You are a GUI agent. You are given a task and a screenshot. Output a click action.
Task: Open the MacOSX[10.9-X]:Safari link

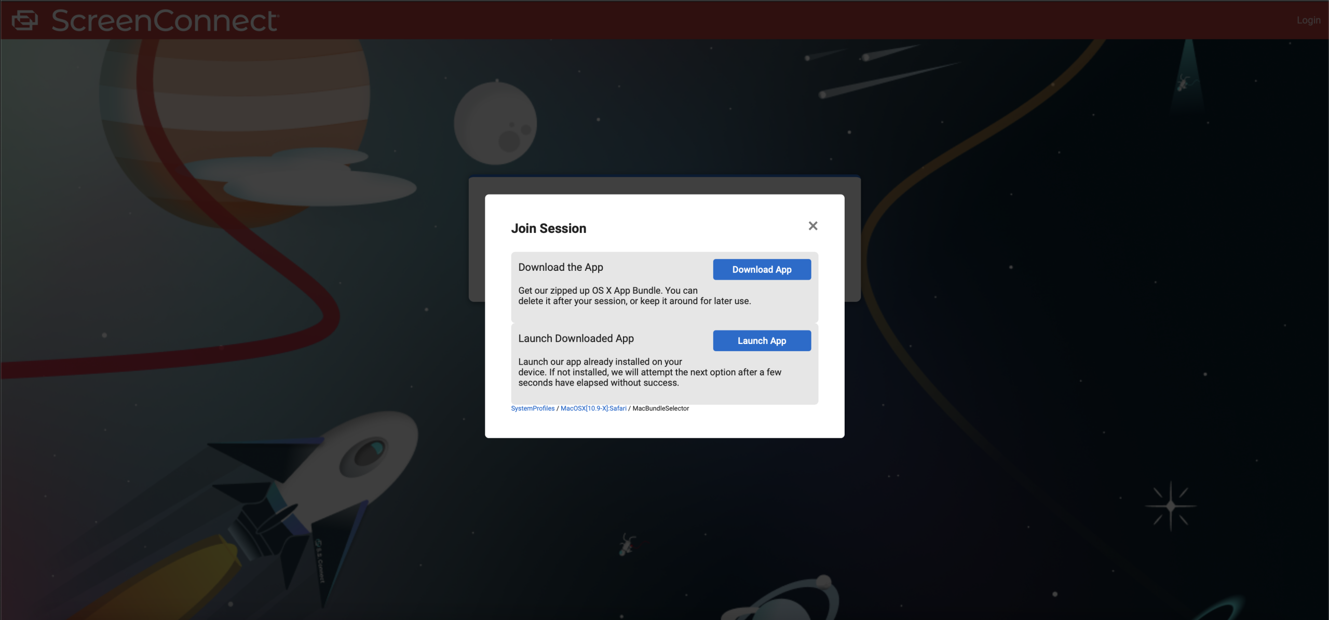(593, 408)
